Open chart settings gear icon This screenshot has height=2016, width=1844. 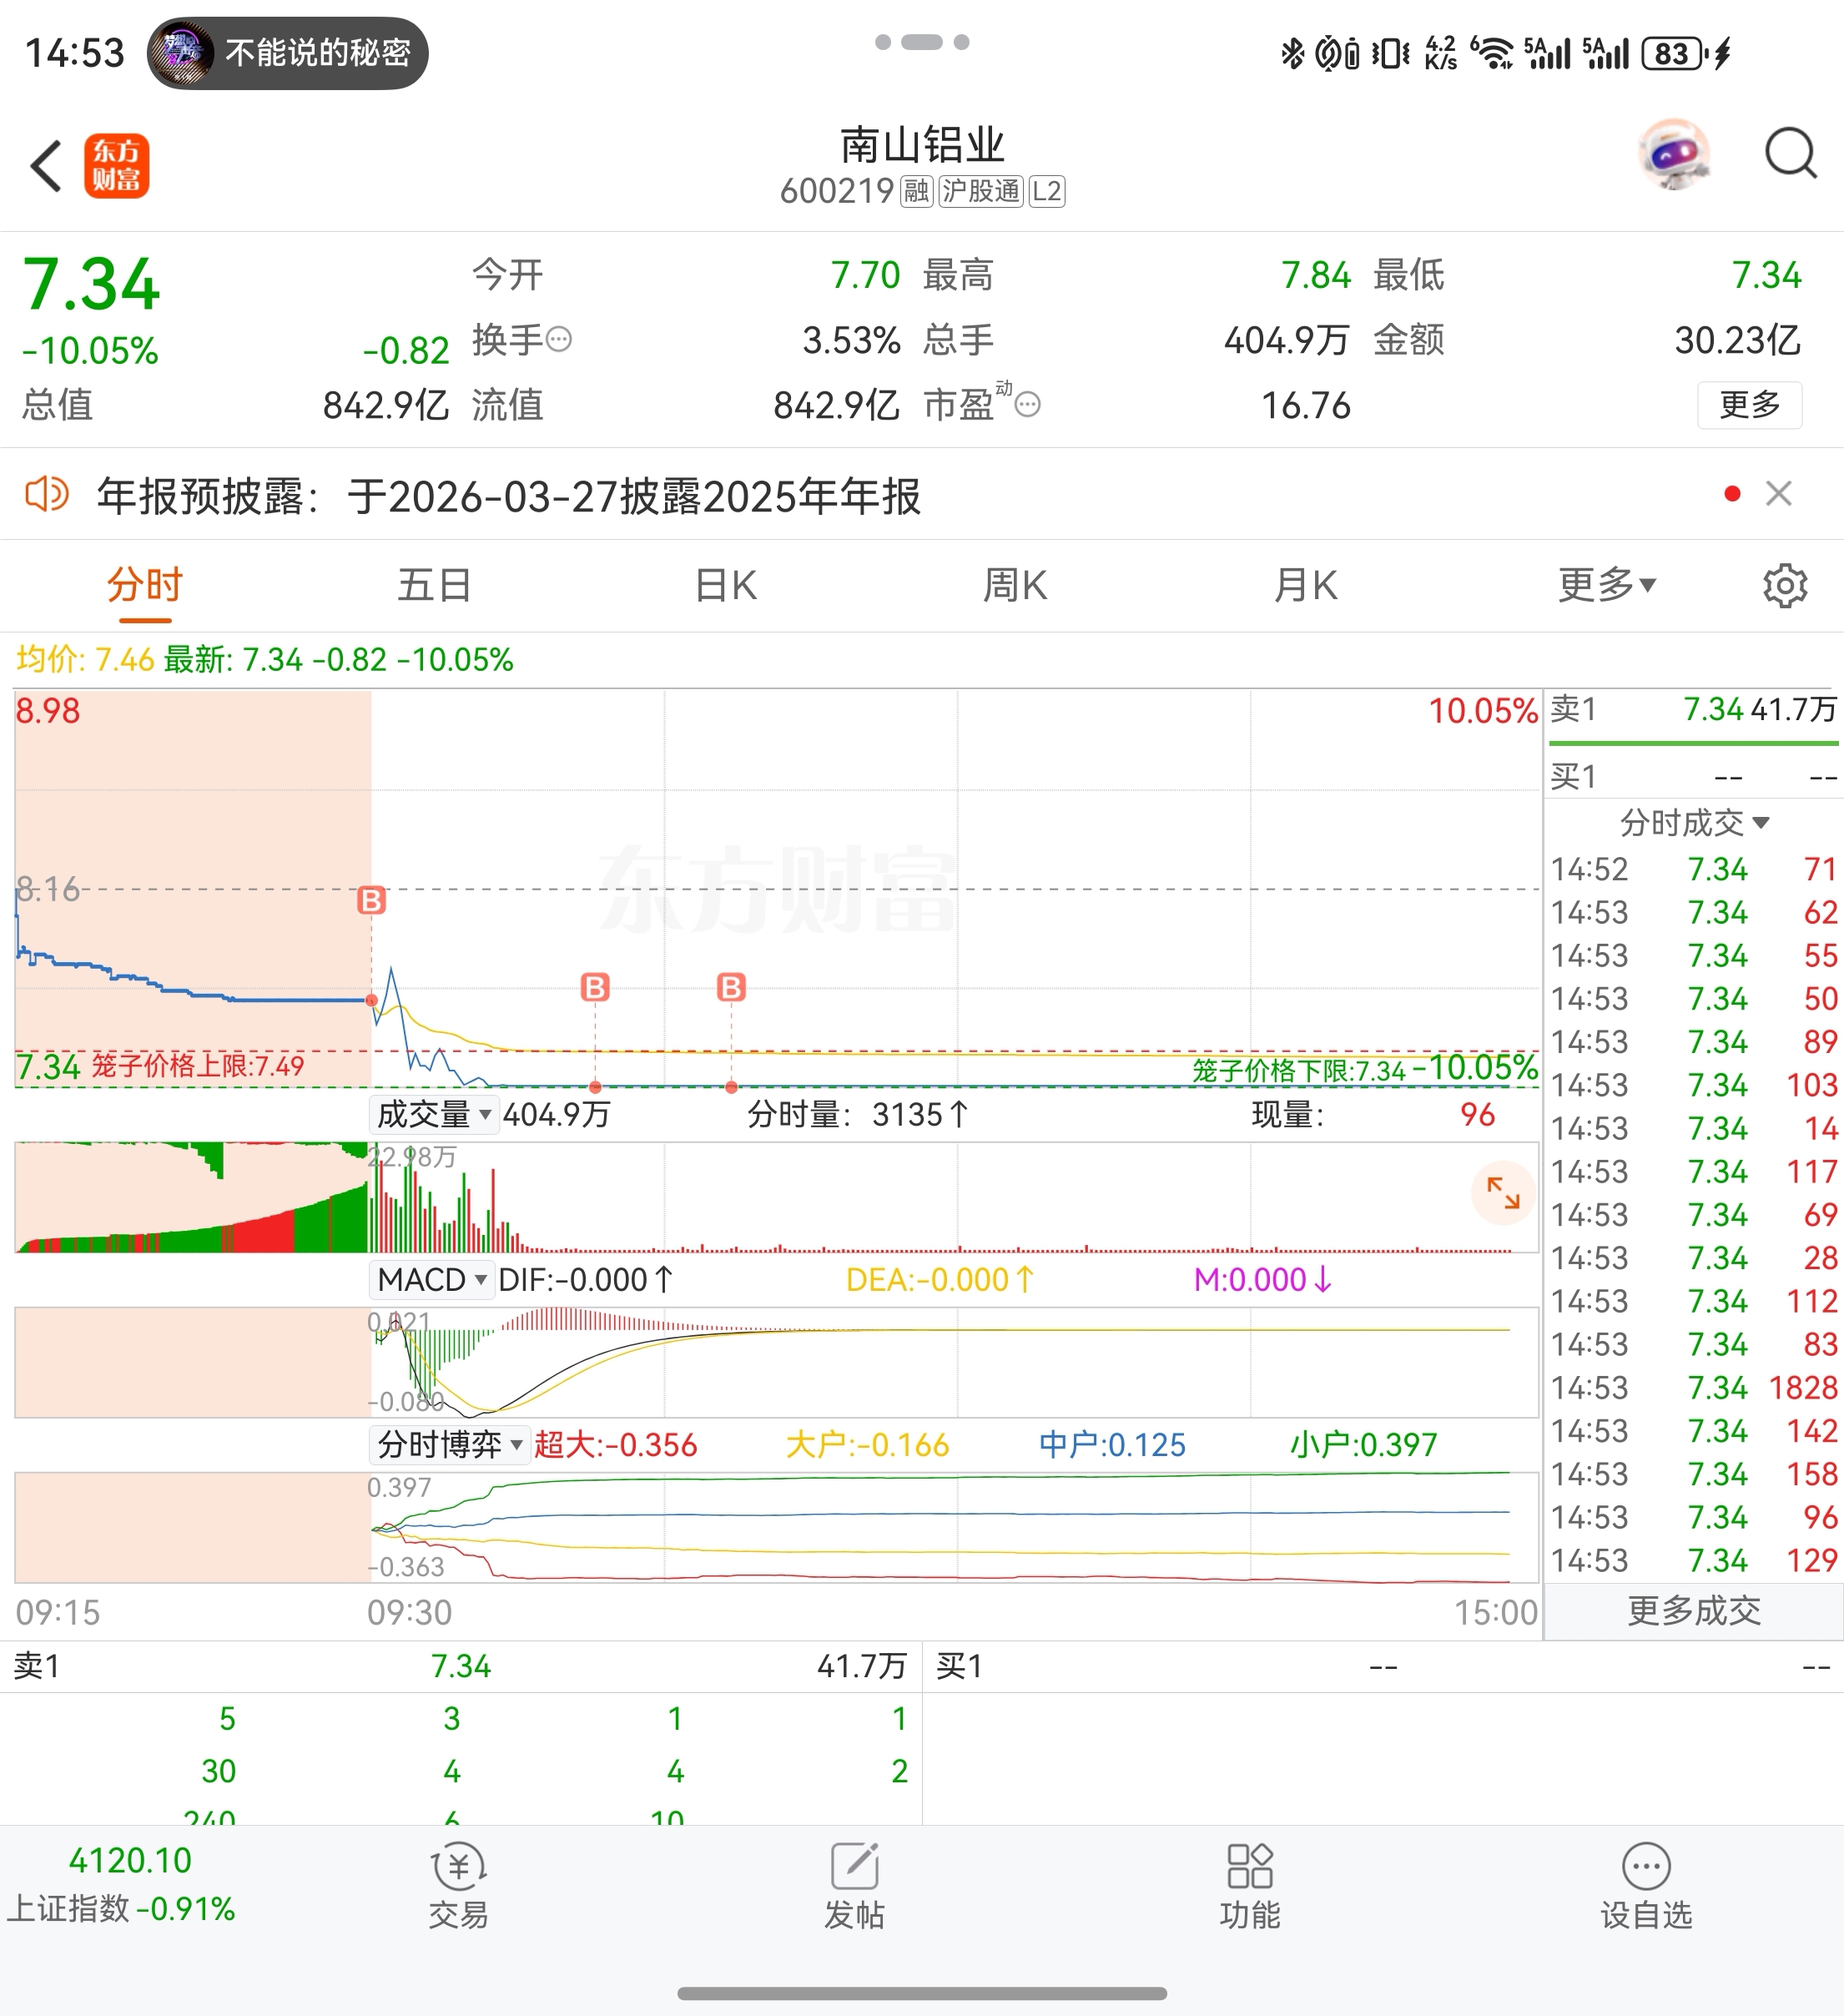[1784, 586]
